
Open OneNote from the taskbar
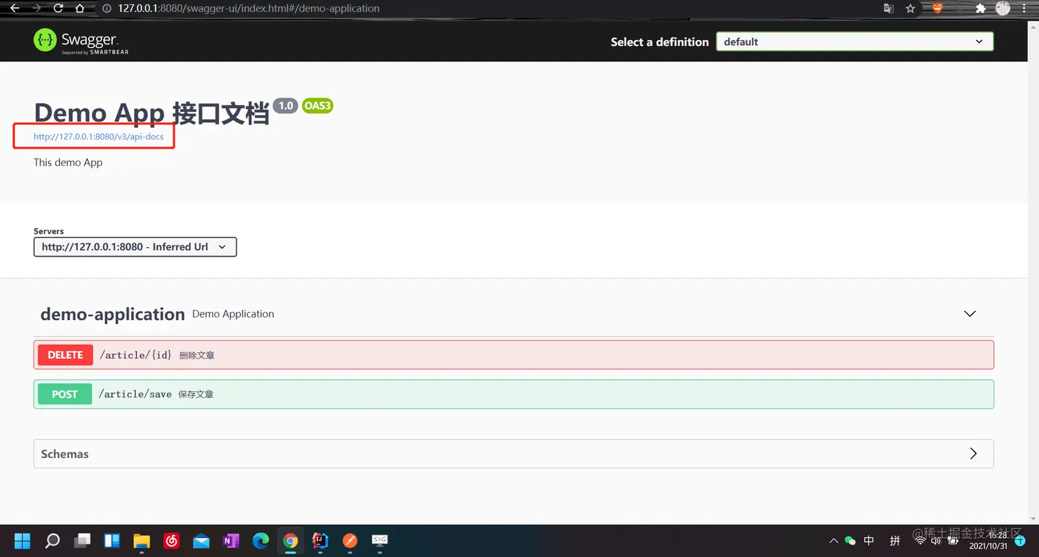click(x=231, y=541)
